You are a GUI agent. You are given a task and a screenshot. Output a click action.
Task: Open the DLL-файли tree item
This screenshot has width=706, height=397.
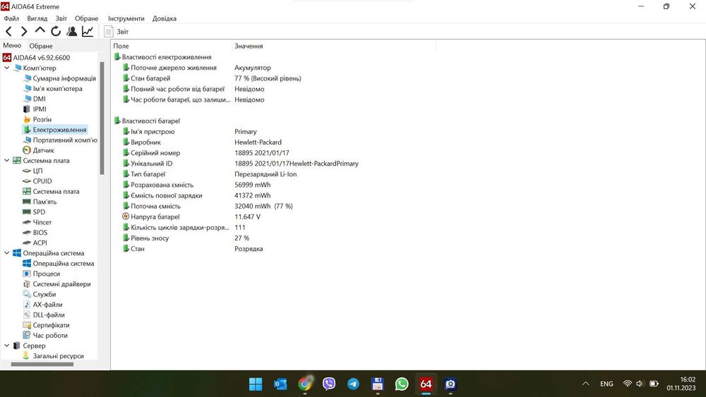coord(44,314)
